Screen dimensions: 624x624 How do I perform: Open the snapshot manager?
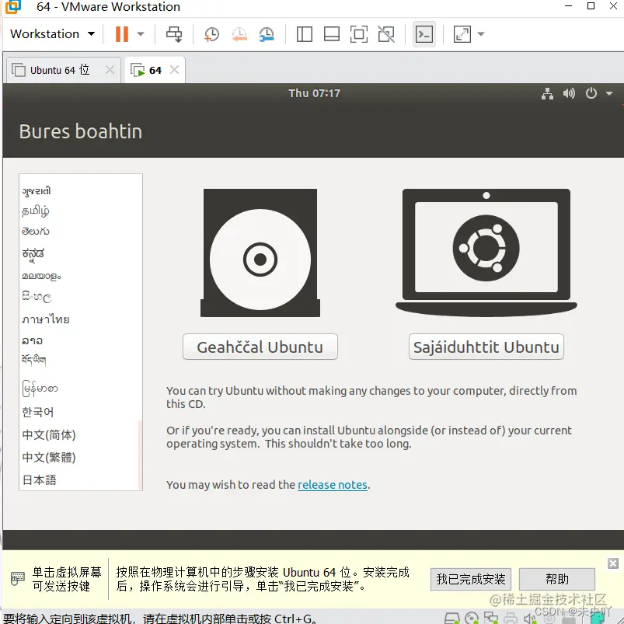pos(267,34)
